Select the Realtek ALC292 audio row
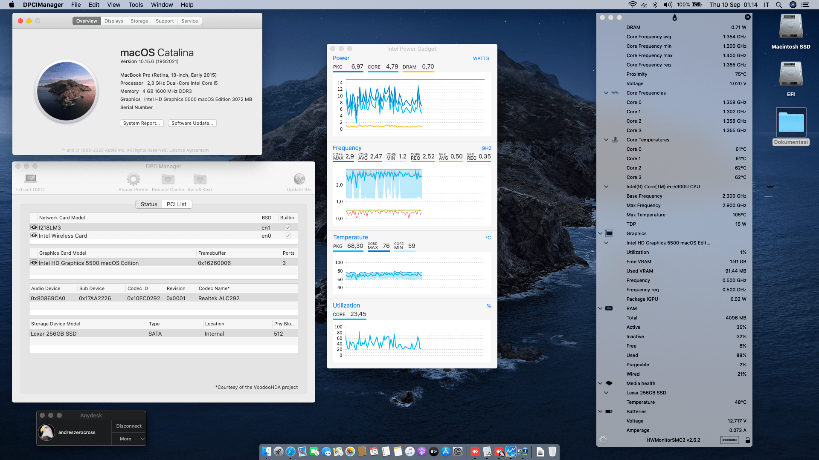The image size is (819, 460). (163, 298)
